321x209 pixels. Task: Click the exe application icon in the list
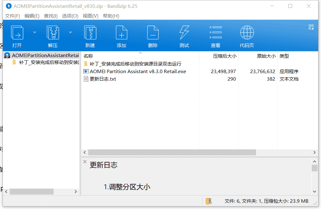pyautogui.click(x=86, y=72)
